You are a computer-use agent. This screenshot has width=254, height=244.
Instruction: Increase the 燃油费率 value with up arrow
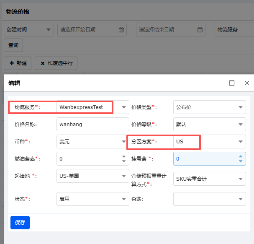click(123, 156)
